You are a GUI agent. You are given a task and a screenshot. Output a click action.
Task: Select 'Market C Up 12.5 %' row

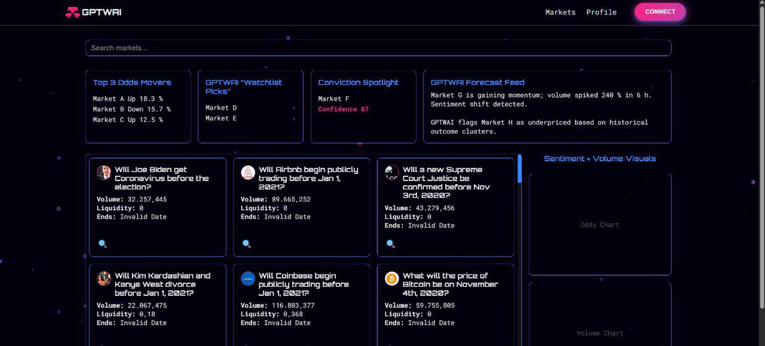pyautogui.click(x=127, y=119)
